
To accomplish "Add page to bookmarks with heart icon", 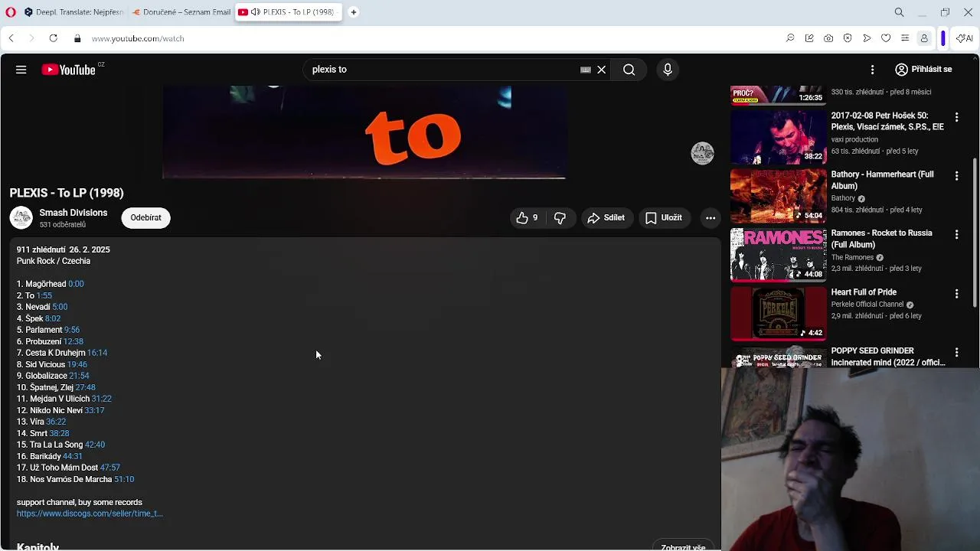I will pyautogui.click(x=886, y=38).
